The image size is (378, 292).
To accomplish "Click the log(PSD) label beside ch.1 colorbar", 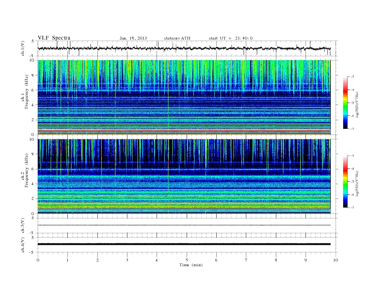I will [358, 105].
